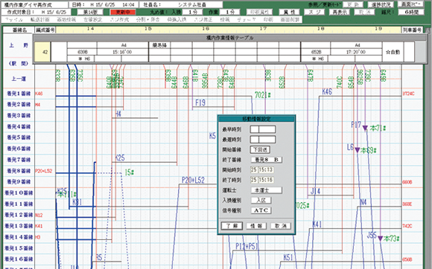Screen dimensions: 432x269
Task: Click the 了解 confirm button in dialog
Action: (232, 226)
